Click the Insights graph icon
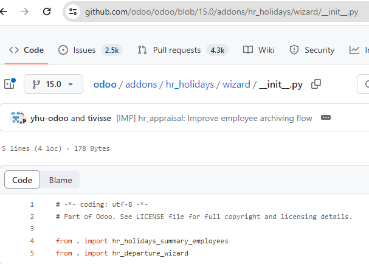Image resolution: width=369 pixels, height=264 pixels. pyautogui.click(x=354, y=50)
